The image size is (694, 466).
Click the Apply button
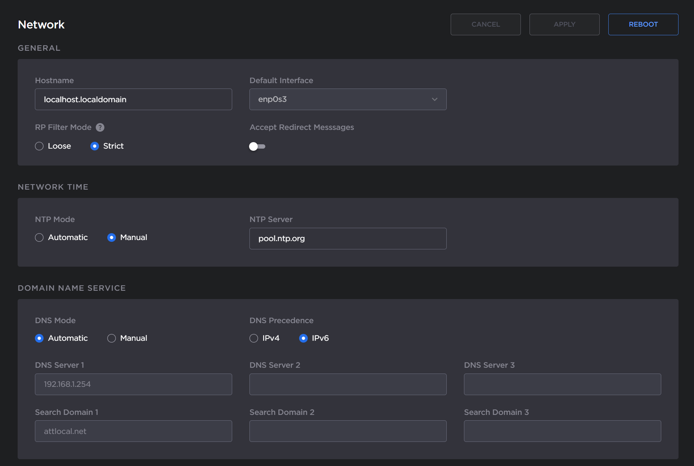click(x=564, y=24)
